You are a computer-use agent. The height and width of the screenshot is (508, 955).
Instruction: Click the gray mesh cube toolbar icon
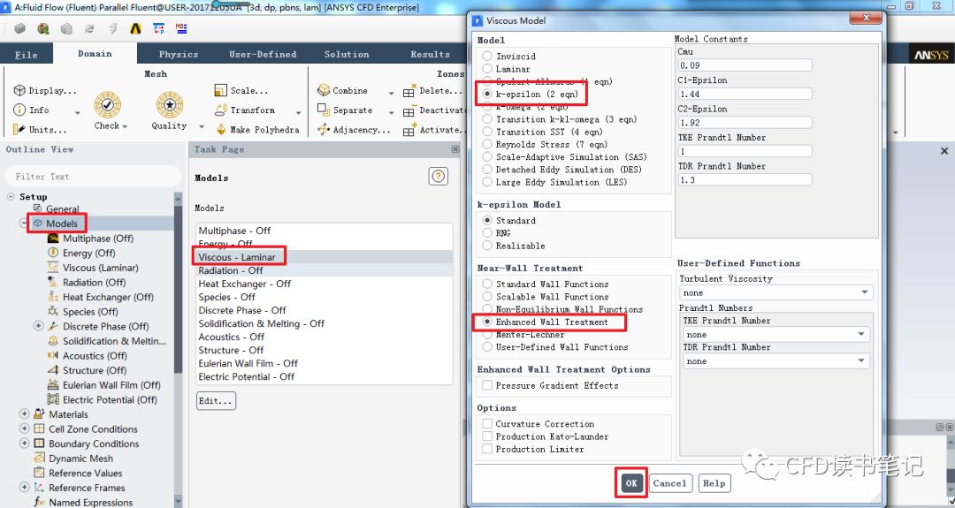[20, 28]
